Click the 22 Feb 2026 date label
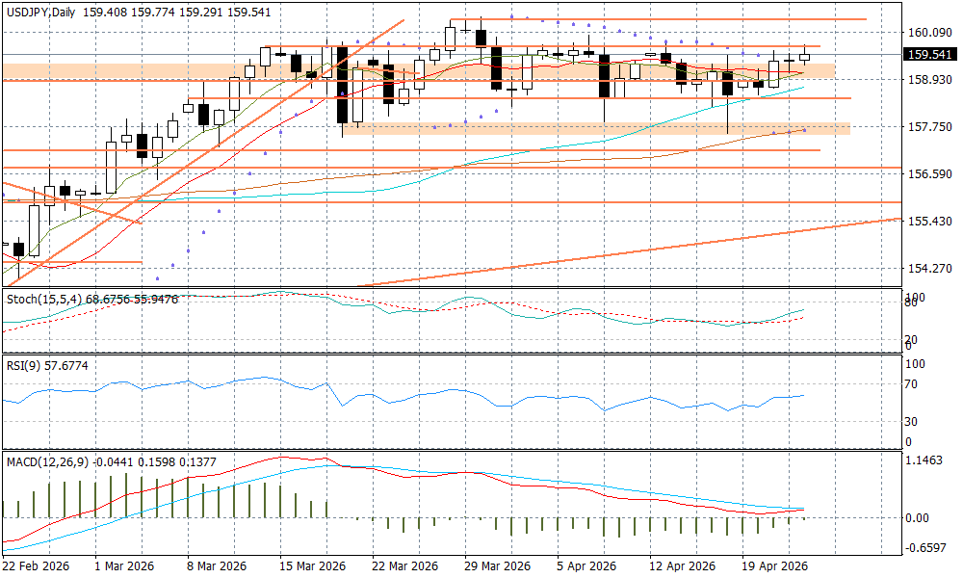This screenshot has height=578, width=963. [x=37, y=566]
